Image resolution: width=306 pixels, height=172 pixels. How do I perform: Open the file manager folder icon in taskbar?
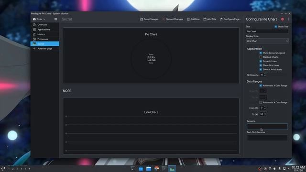point(149,169)
